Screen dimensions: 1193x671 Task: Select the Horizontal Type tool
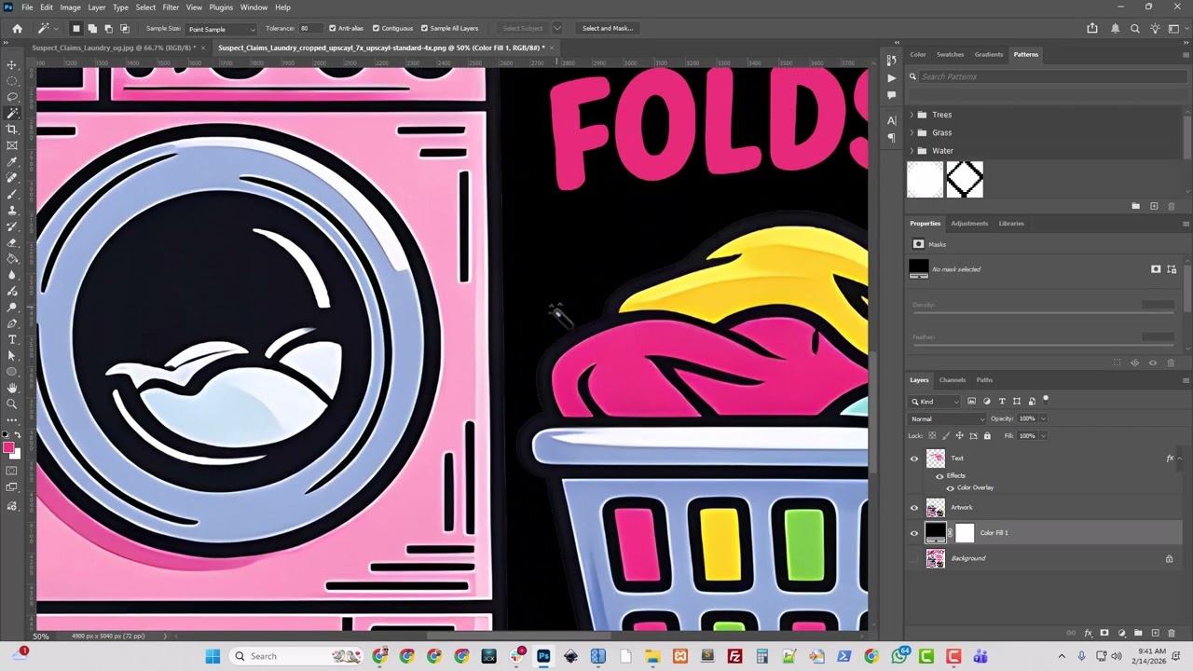tap(12, 339)
